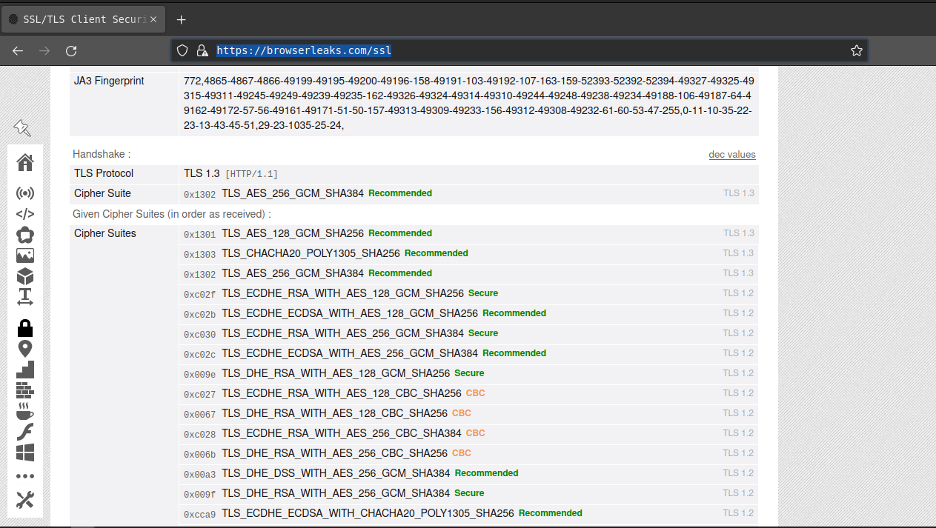Click the crossed tools icon at sidebar bottom
Viewport: 936px width, 528px height.
tap(24, 499)
